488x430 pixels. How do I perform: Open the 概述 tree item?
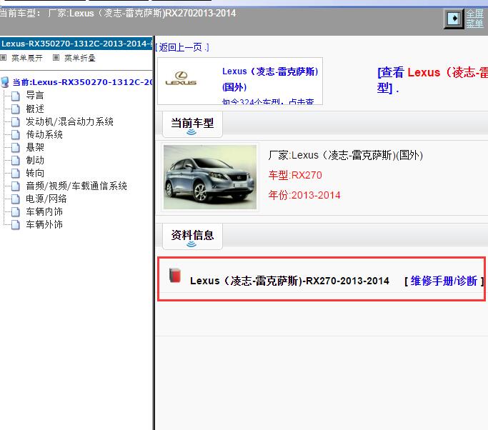(35, 109)
